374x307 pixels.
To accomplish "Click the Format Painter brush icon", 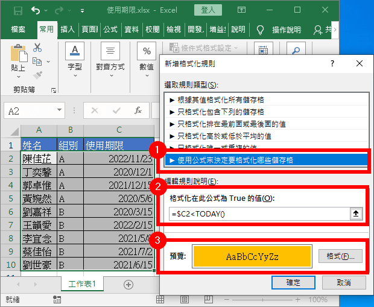I will click(x=37, y=75).
